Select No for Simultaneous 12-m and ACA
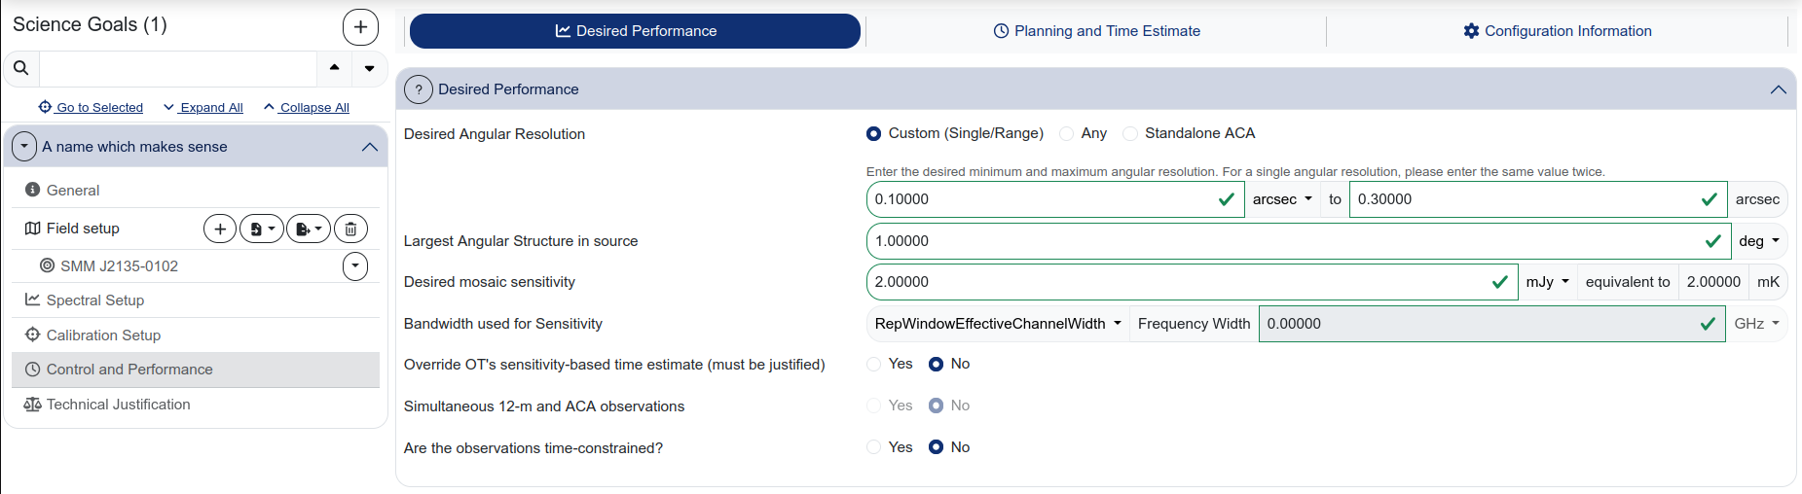 936,406
